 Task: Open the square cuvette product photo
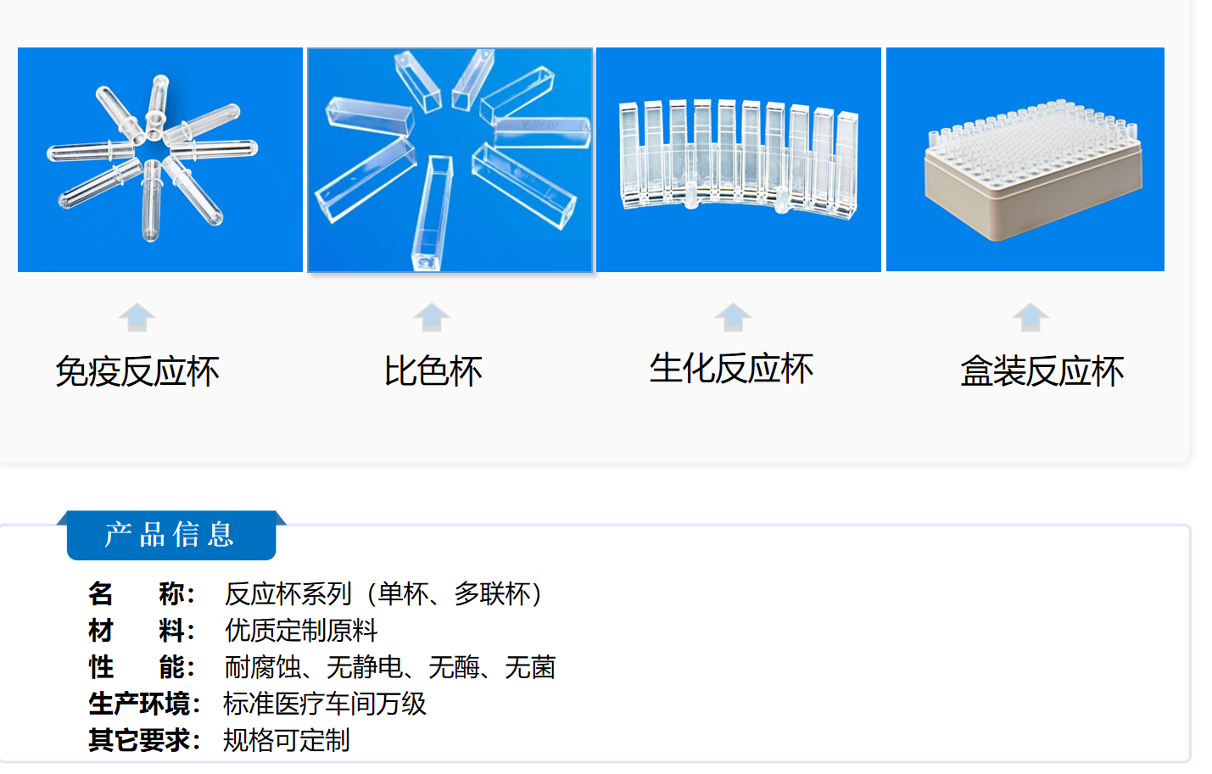tap(450, 159)
